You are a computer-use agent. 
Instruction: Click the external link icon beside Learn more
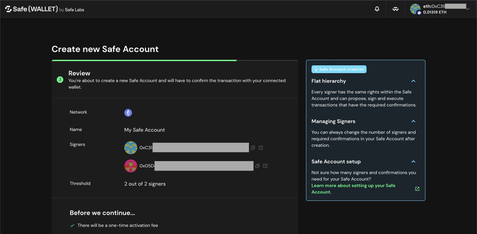(x=417, y=189)
